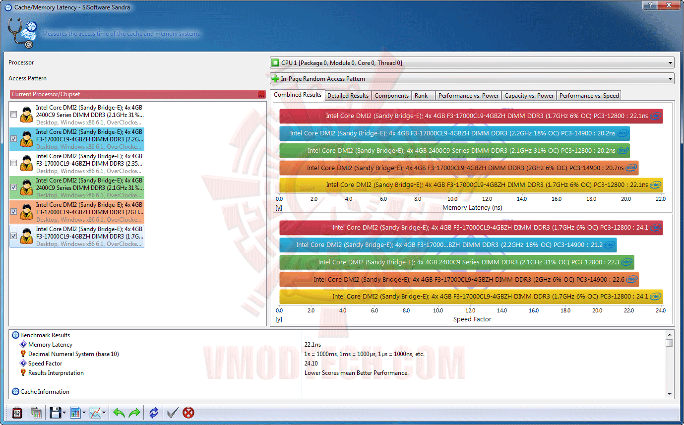Select the Decimal Numeral System (base 10) row
The image size is (684, 425).
point(73,354)
